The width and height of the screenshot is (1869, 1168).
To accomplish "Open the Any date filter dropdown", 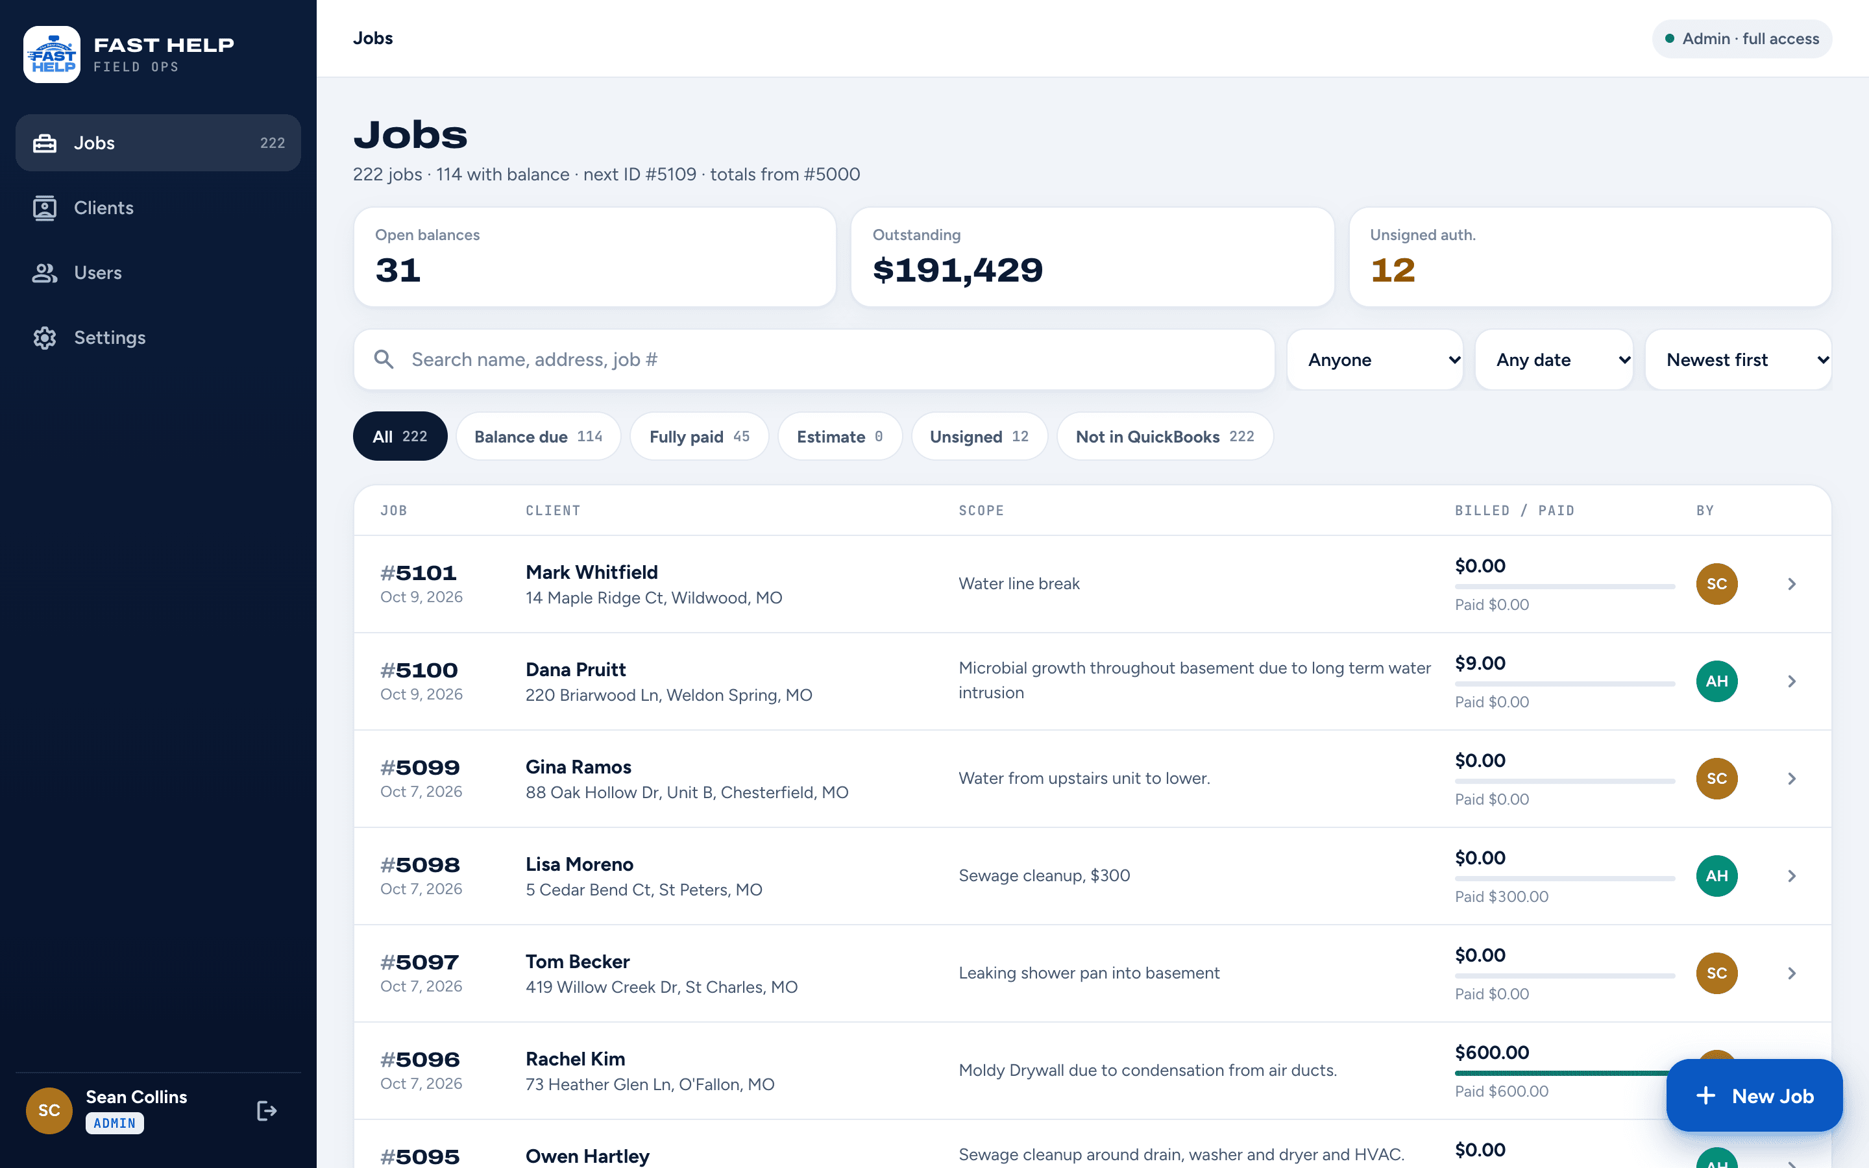I will (1554, 360).
